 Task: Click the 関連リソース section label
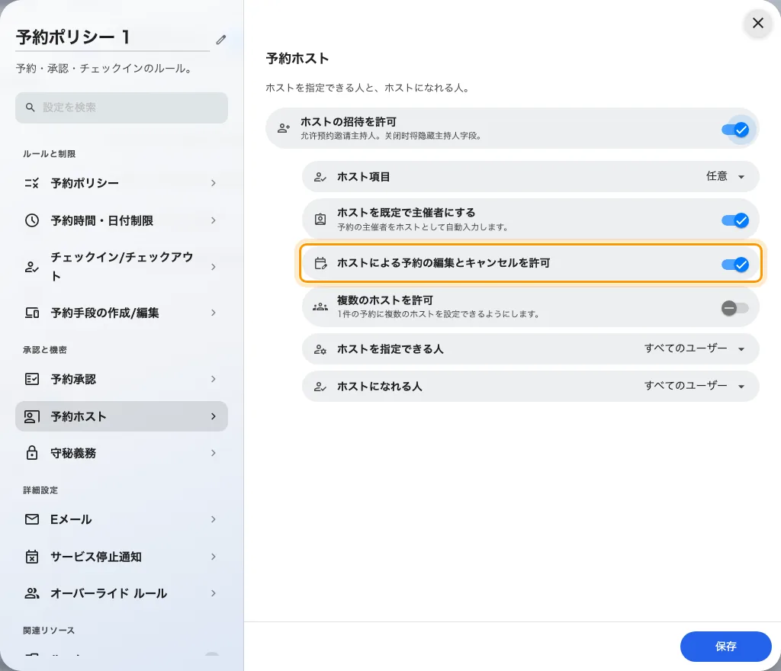click(x=49, y=630)
